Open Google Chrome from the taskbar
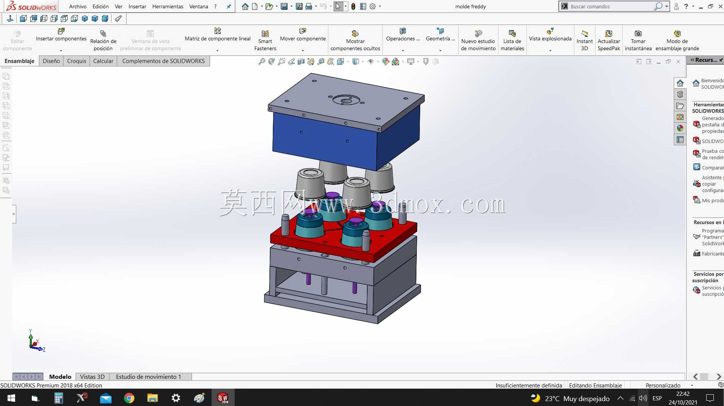This screenshot has width=724, height=406. (x=129, y=398)
